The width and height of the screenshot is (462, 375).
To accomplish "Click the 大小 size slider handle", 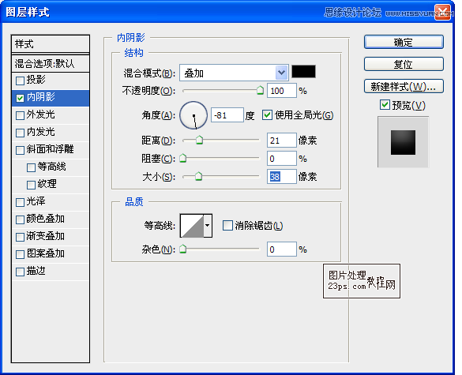I will [x=199, y=177].
